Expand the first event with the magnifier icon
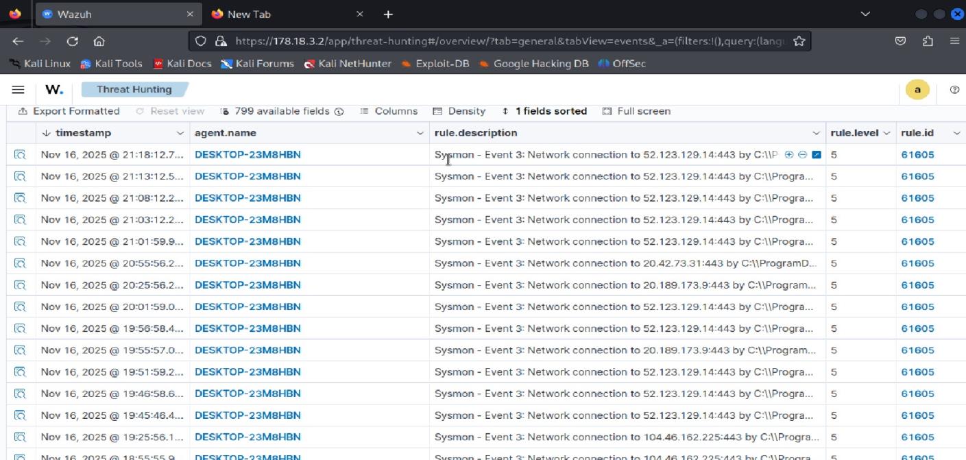The width and height of the screenshot is (966, 460). pos(20,154)
